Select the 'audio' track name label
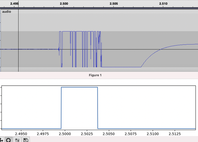 click(7, 12)
